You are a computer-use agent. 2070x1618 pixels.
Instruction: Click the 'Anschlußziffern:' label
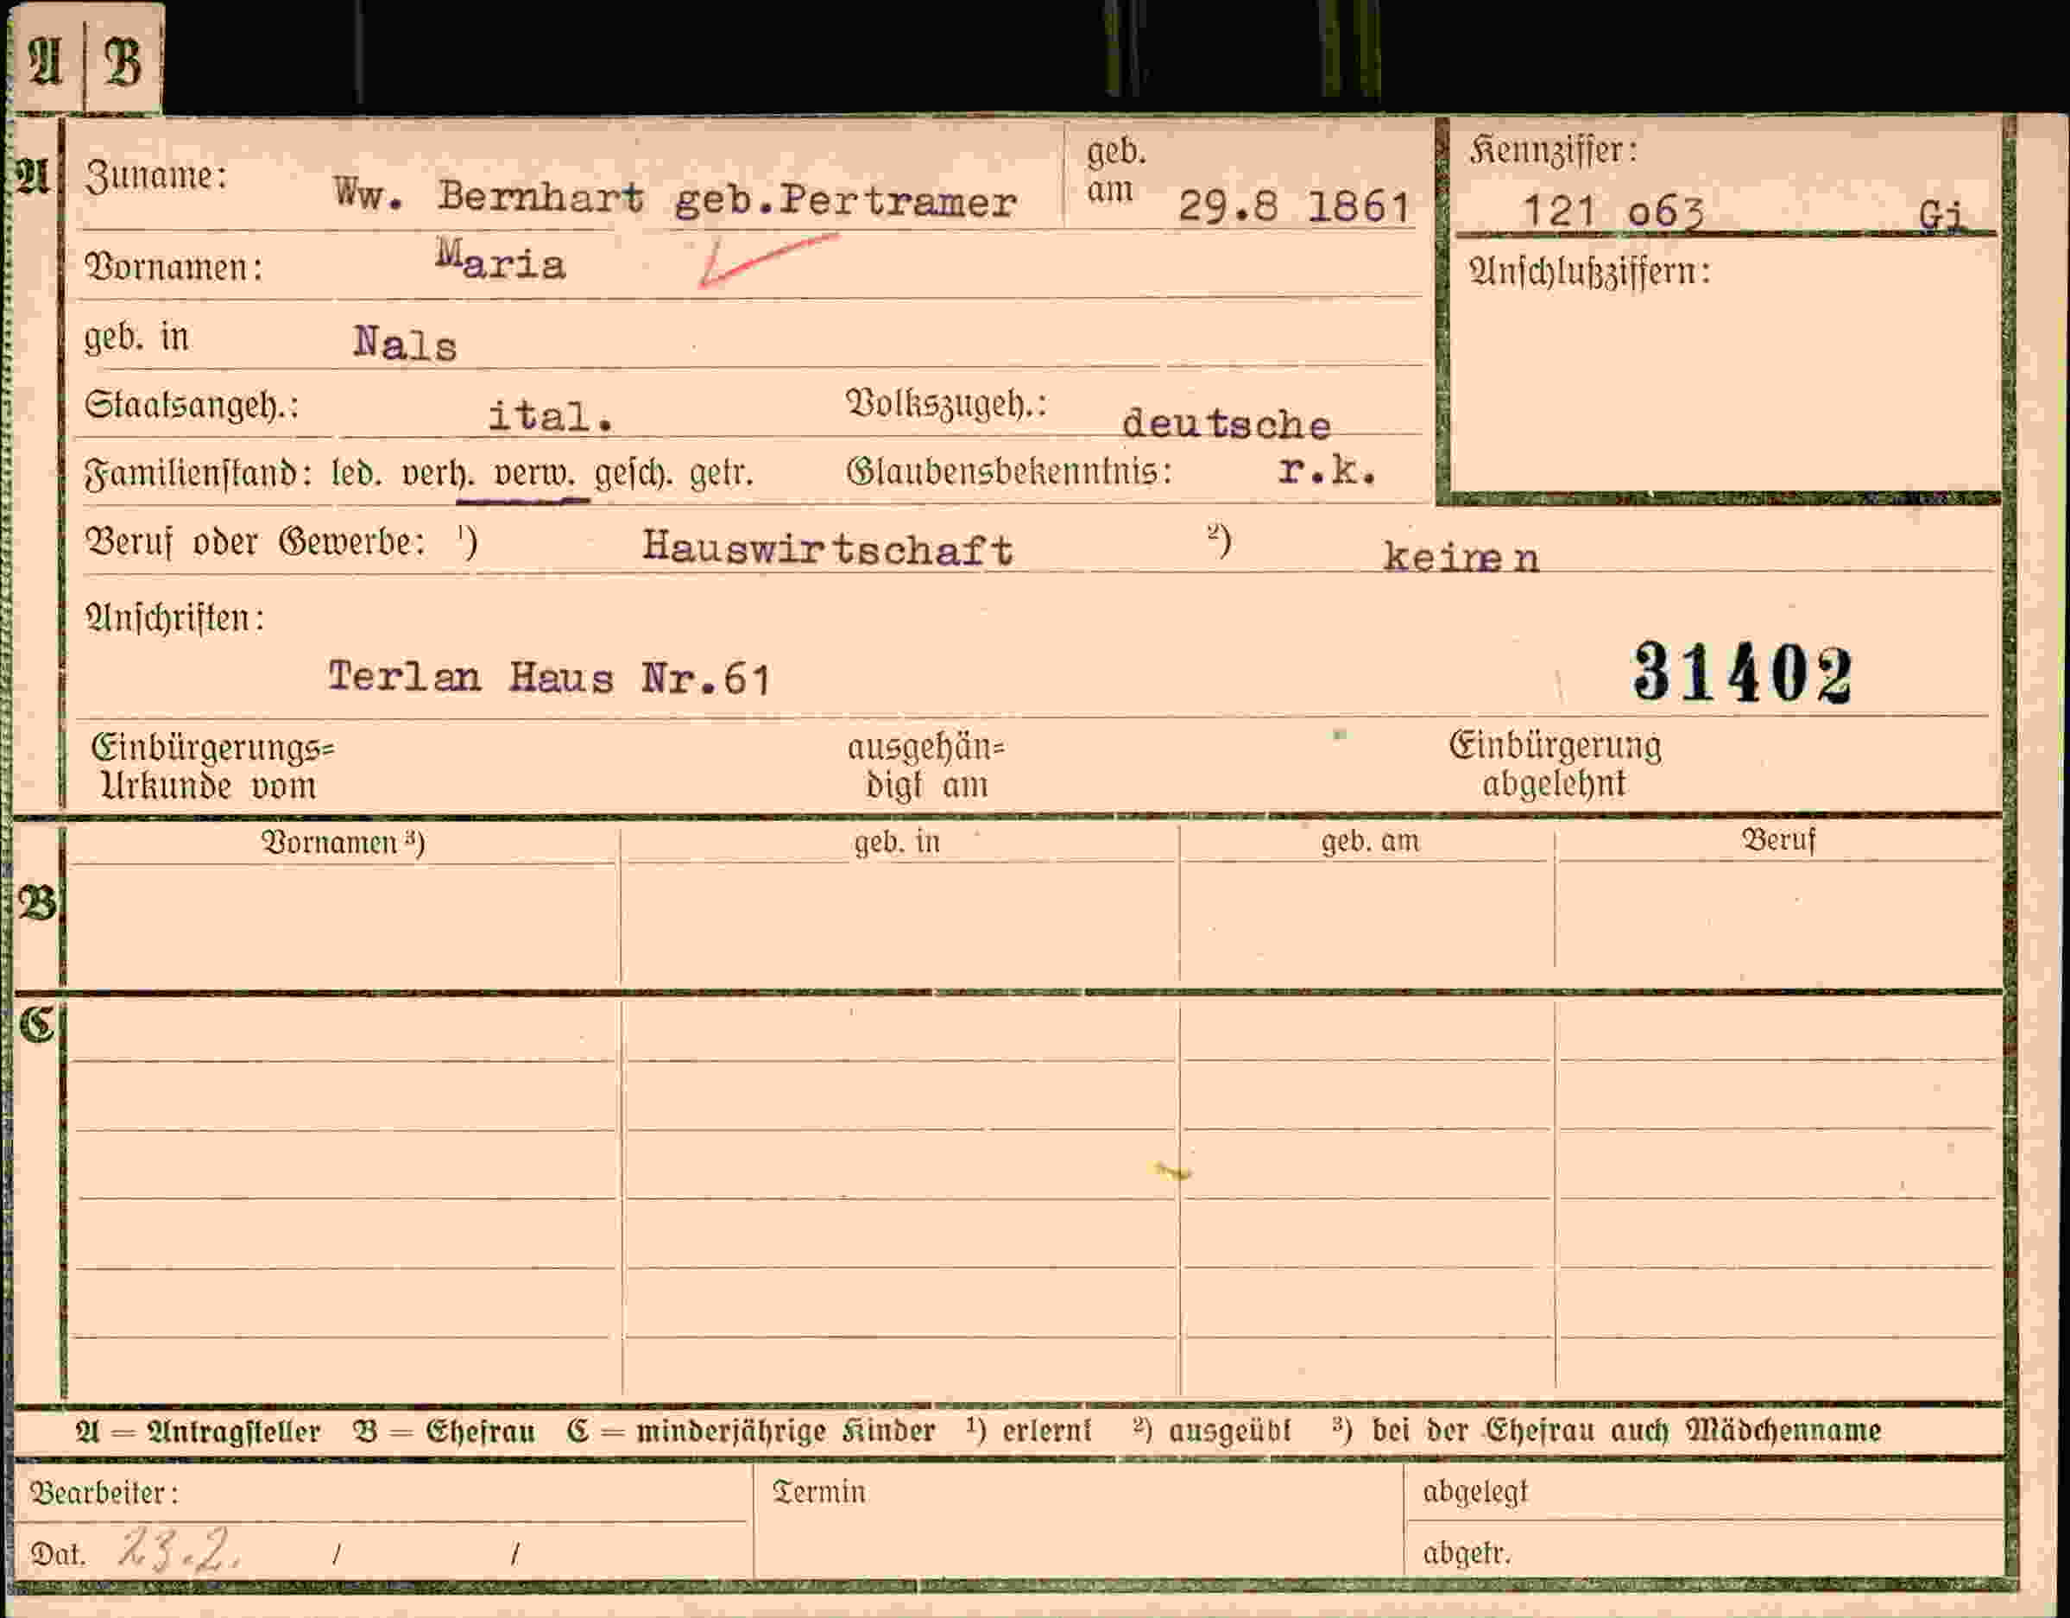click(1589, 273)
